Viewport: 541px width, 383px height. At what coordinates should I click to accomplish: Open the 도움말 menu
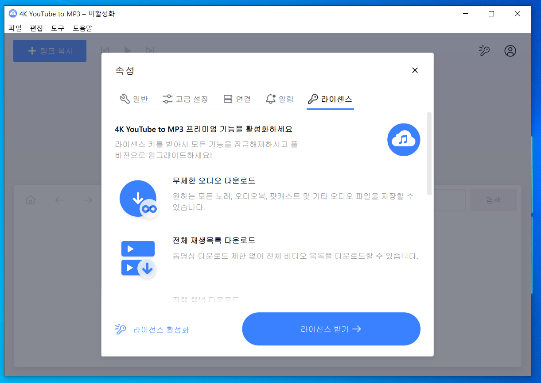tap(83, 28)
